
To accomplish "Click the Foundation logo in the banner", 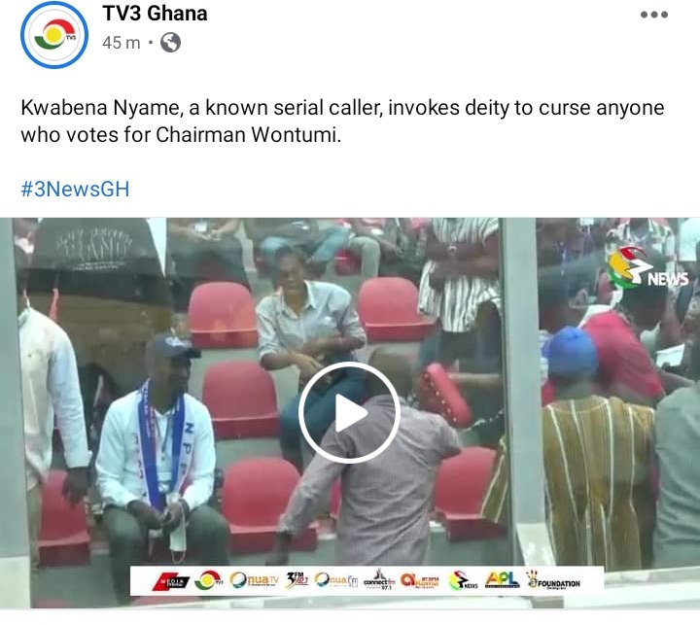I will pyautogui.click(x=553, y=580).
